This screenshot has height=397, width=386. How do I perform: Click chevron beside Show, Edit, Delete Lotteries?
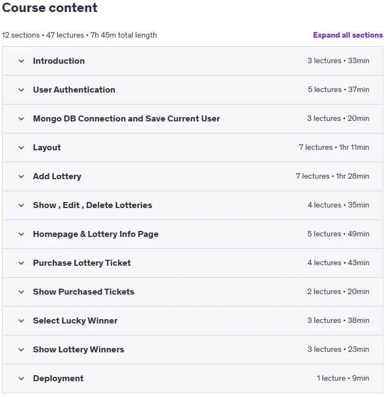[x=21, y=205]
